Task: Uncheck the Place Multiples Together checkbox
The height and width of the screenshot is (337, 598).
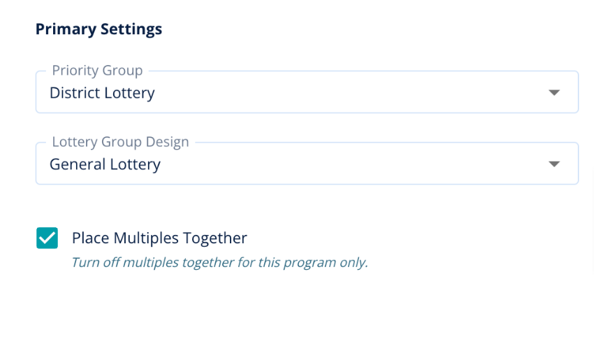Action: click(48, 238)
